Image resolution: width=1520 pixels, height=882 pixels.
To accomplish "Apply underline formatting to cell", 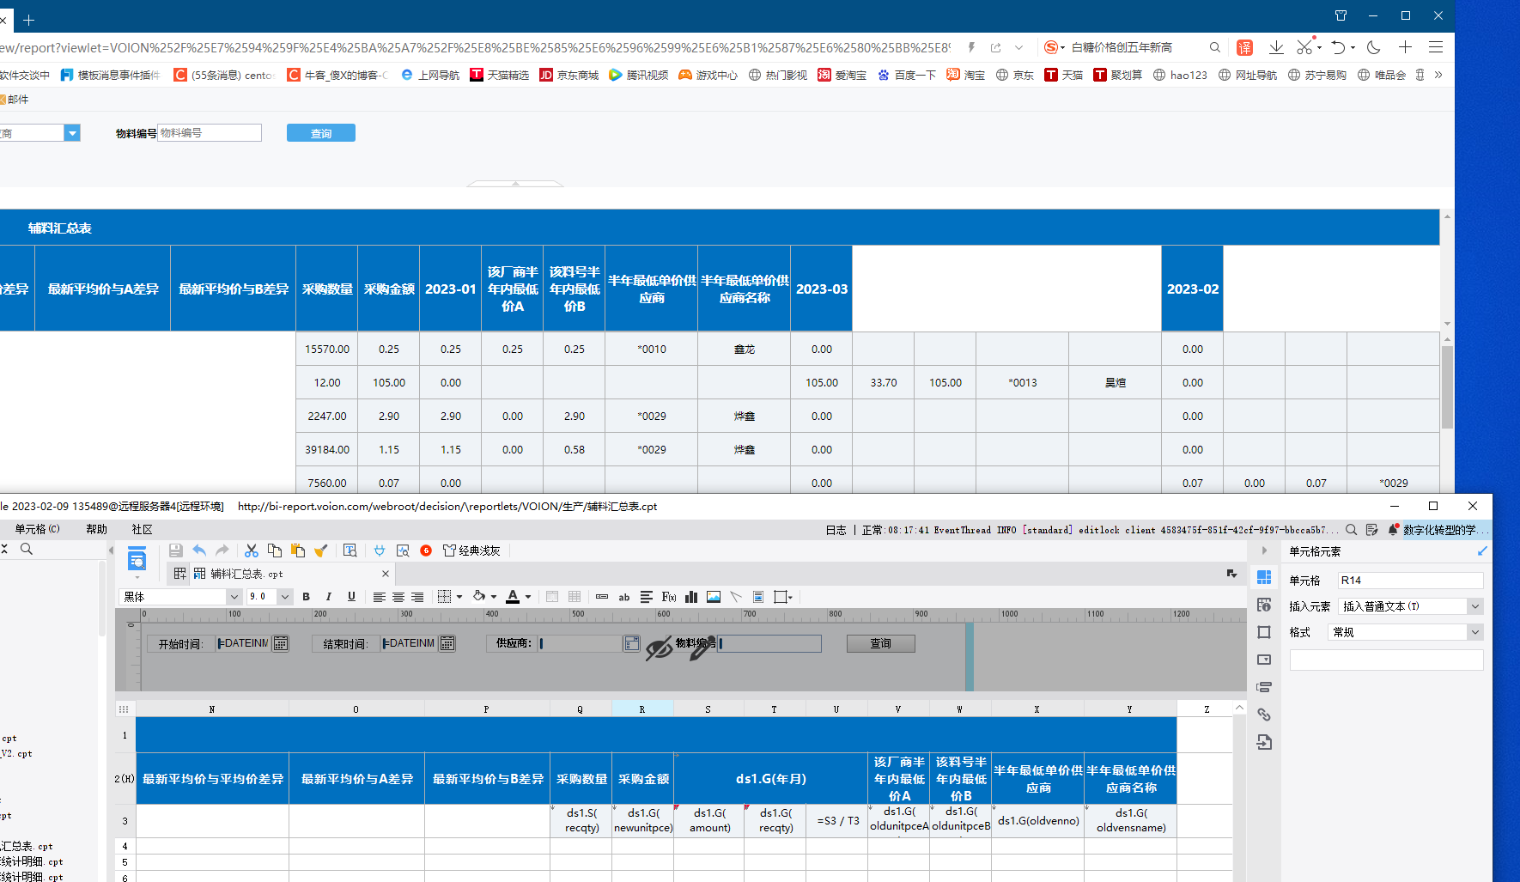I will click(x=351, y=597).
